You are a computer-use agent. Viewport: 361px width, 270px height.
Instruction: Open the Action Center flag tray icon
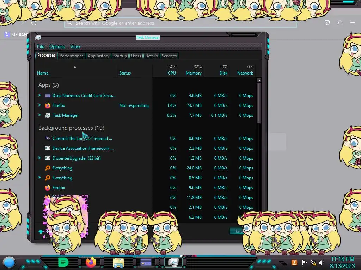tap(305, 262)
